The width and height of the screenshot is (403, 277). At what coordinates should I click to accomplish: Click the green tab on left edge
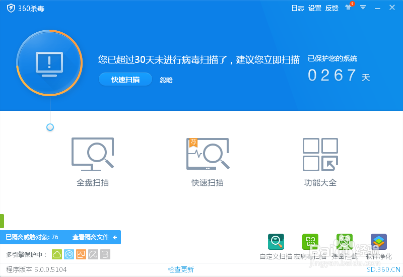(x=2, y=221)
